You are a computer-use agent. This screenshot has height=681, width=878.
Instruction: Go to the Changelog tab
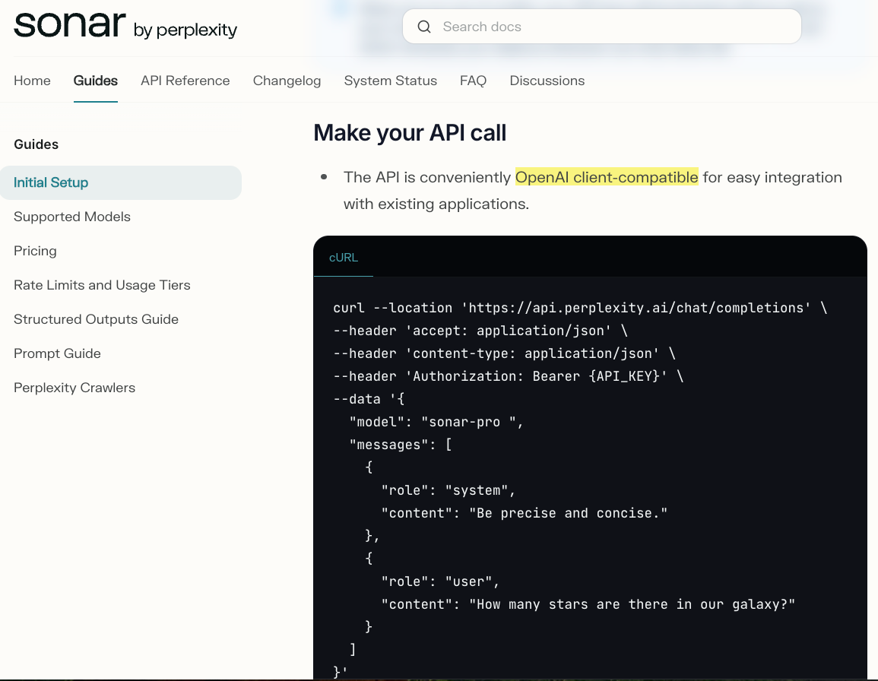pos(287,81)
